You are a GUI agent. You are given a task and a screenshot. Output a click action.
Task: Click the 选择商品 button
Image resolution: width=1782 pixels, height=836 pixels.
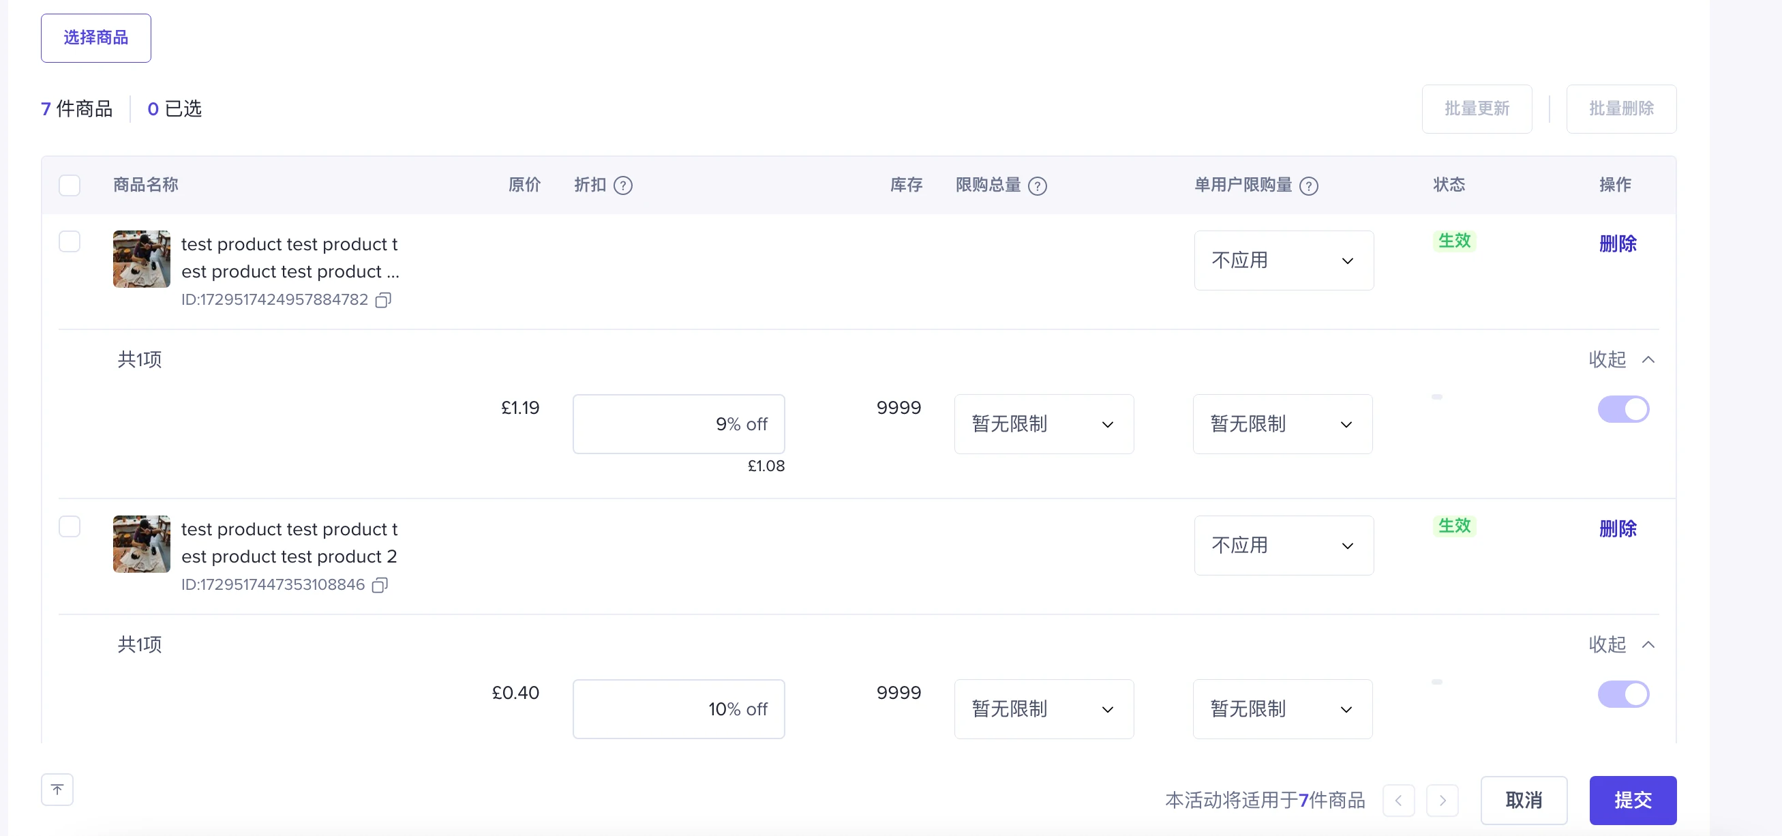coord(95,38)
